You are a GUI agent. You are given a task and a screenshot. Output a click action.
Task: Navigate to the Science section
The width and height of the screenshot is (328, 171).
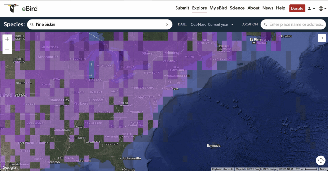pyautogui.click(x=237, y=8)
